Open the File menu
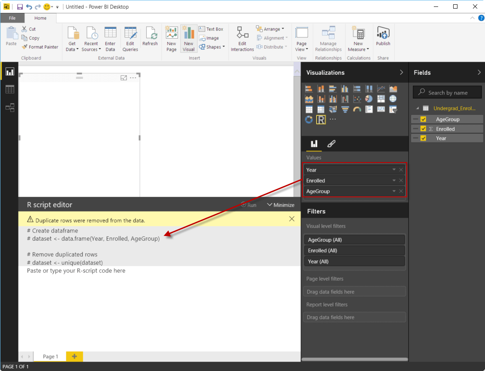This screenshot has width=485, height=371. click(12, 18)
